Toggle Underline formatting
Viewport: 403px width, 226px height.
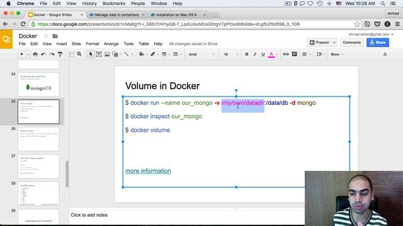click(x=263, y=55)
